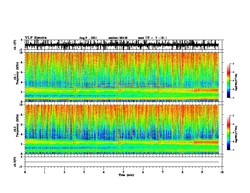Click time-axis tick label "4"
The width and height of the screenshot is (250, 193).
click(x=104, y=172)
